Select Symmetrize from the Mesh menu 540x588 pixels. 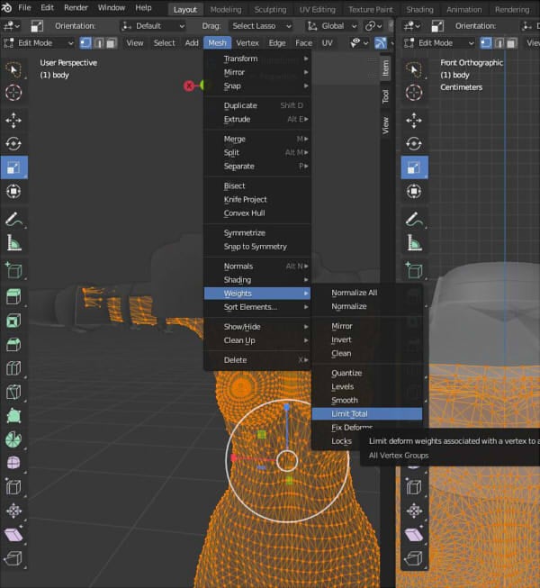(x=257, y=233)
